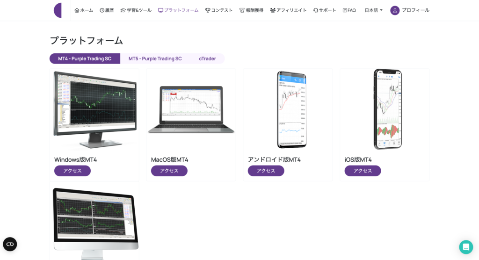This screenshot has width=479, height=260.
Task: Click the round black accessibility widget icon
Action: pyautogui.click(x=10, y=244)
